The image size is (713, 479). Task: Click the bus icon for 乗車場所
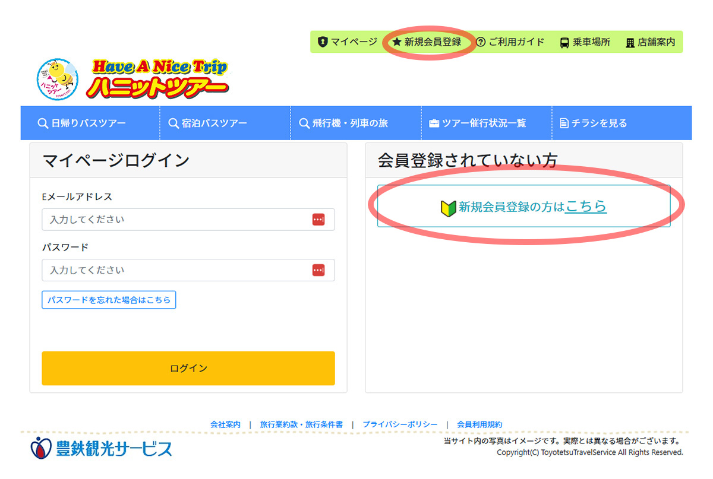tap(564, 42)
